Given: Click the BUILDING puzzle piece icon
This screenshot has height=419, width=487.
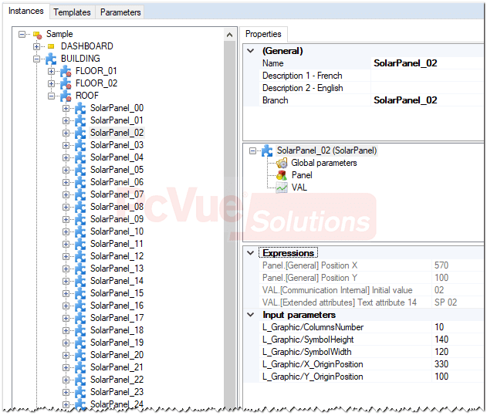Looking at the screenshot, I should 51,59.
